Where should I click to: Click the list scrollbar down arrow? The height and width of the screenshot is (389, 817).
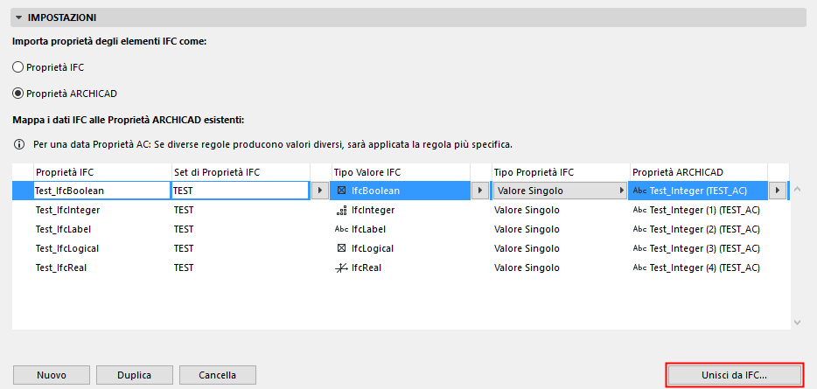[x=796, y=323]
